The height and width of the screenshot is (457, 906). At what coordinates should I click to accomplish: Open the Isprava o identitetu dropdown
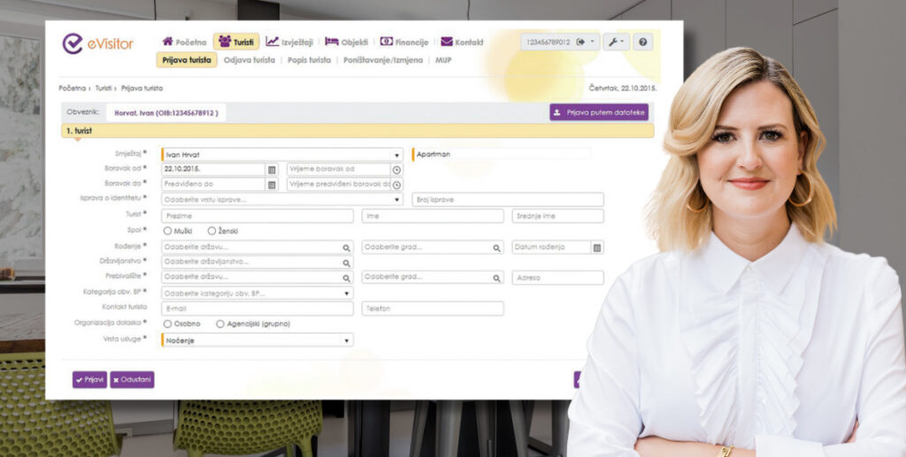(x=396, y=200)
